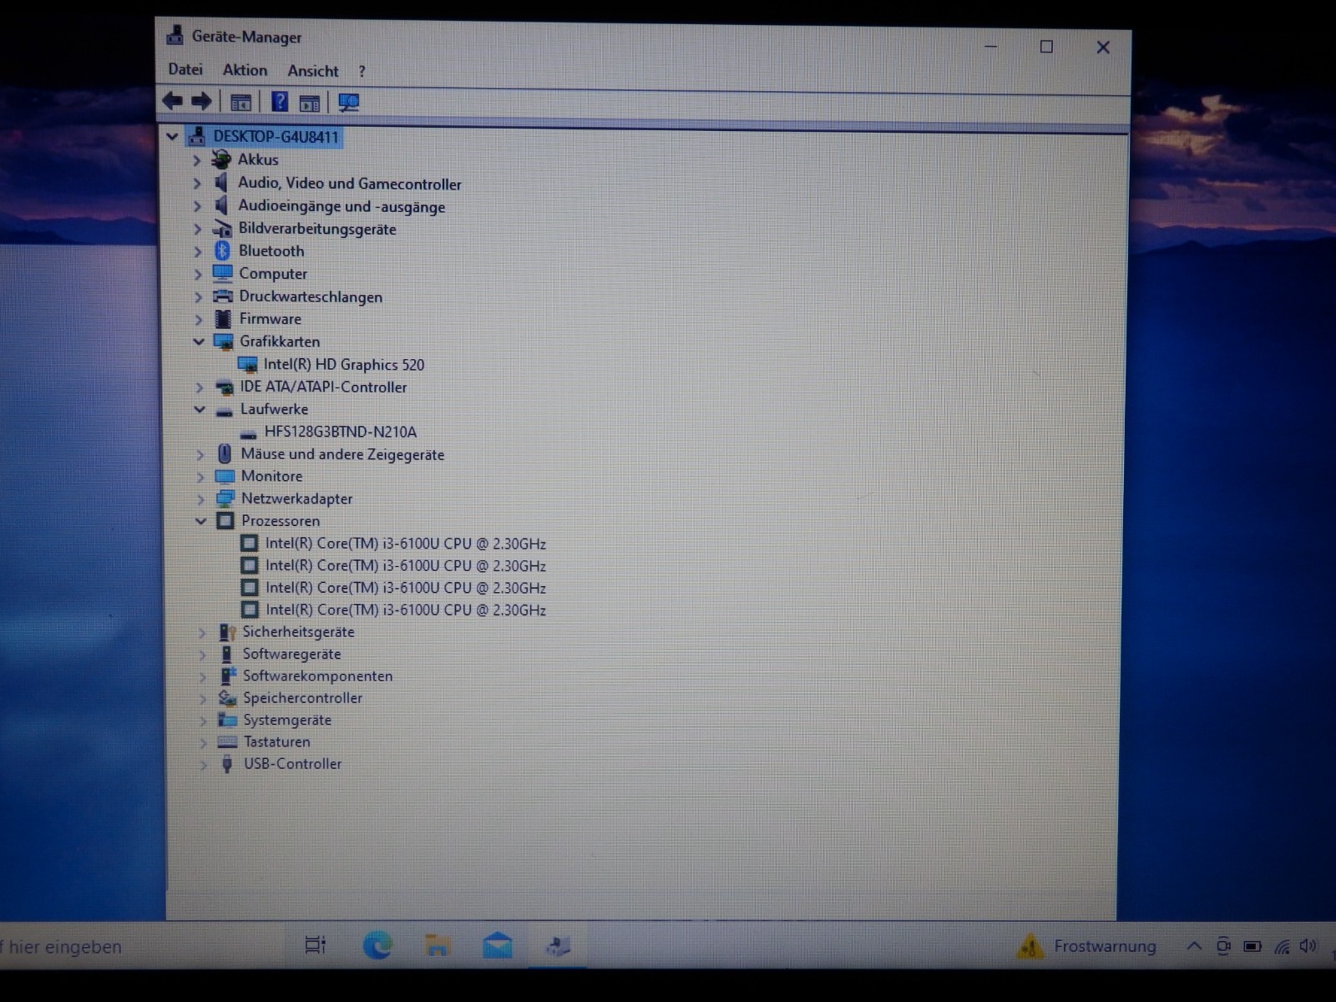This screenshot has height=1002, width=1336.
Task: Select the DESKTOP-G4U8411 computer name
Action: click(276, 136)
